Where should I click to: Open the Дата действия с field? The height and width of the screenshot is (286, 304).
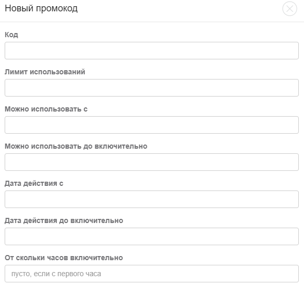pos(152,199)
